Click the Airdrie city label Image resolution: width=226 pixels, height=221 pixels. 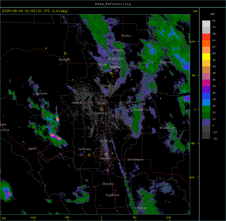106,141
